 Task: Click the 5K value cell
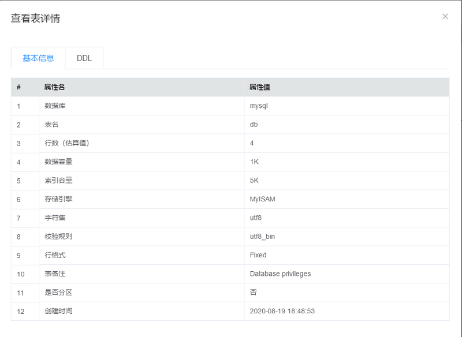click(x=346, y=181)
